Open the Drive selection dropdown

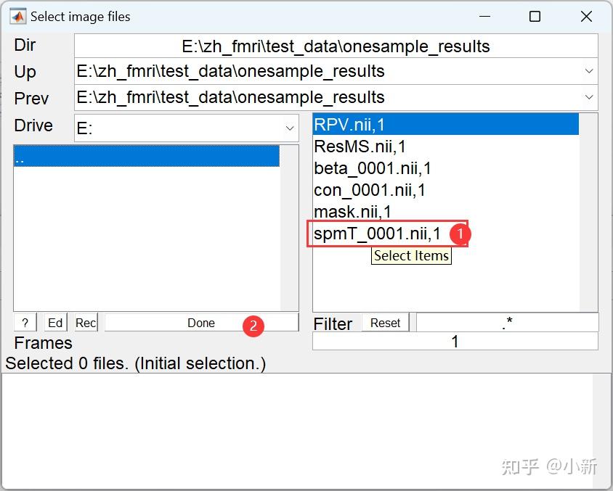pos(289,128)
